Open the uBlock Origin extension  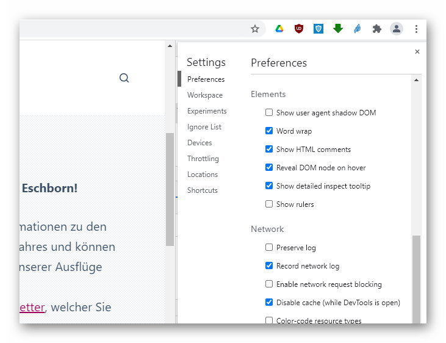[299, 29]
